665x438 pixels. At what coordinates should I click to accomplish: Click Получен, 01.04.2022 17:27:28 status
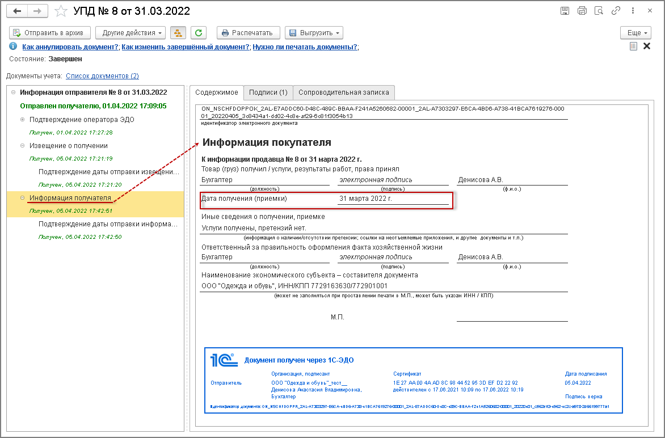[71, 132]
